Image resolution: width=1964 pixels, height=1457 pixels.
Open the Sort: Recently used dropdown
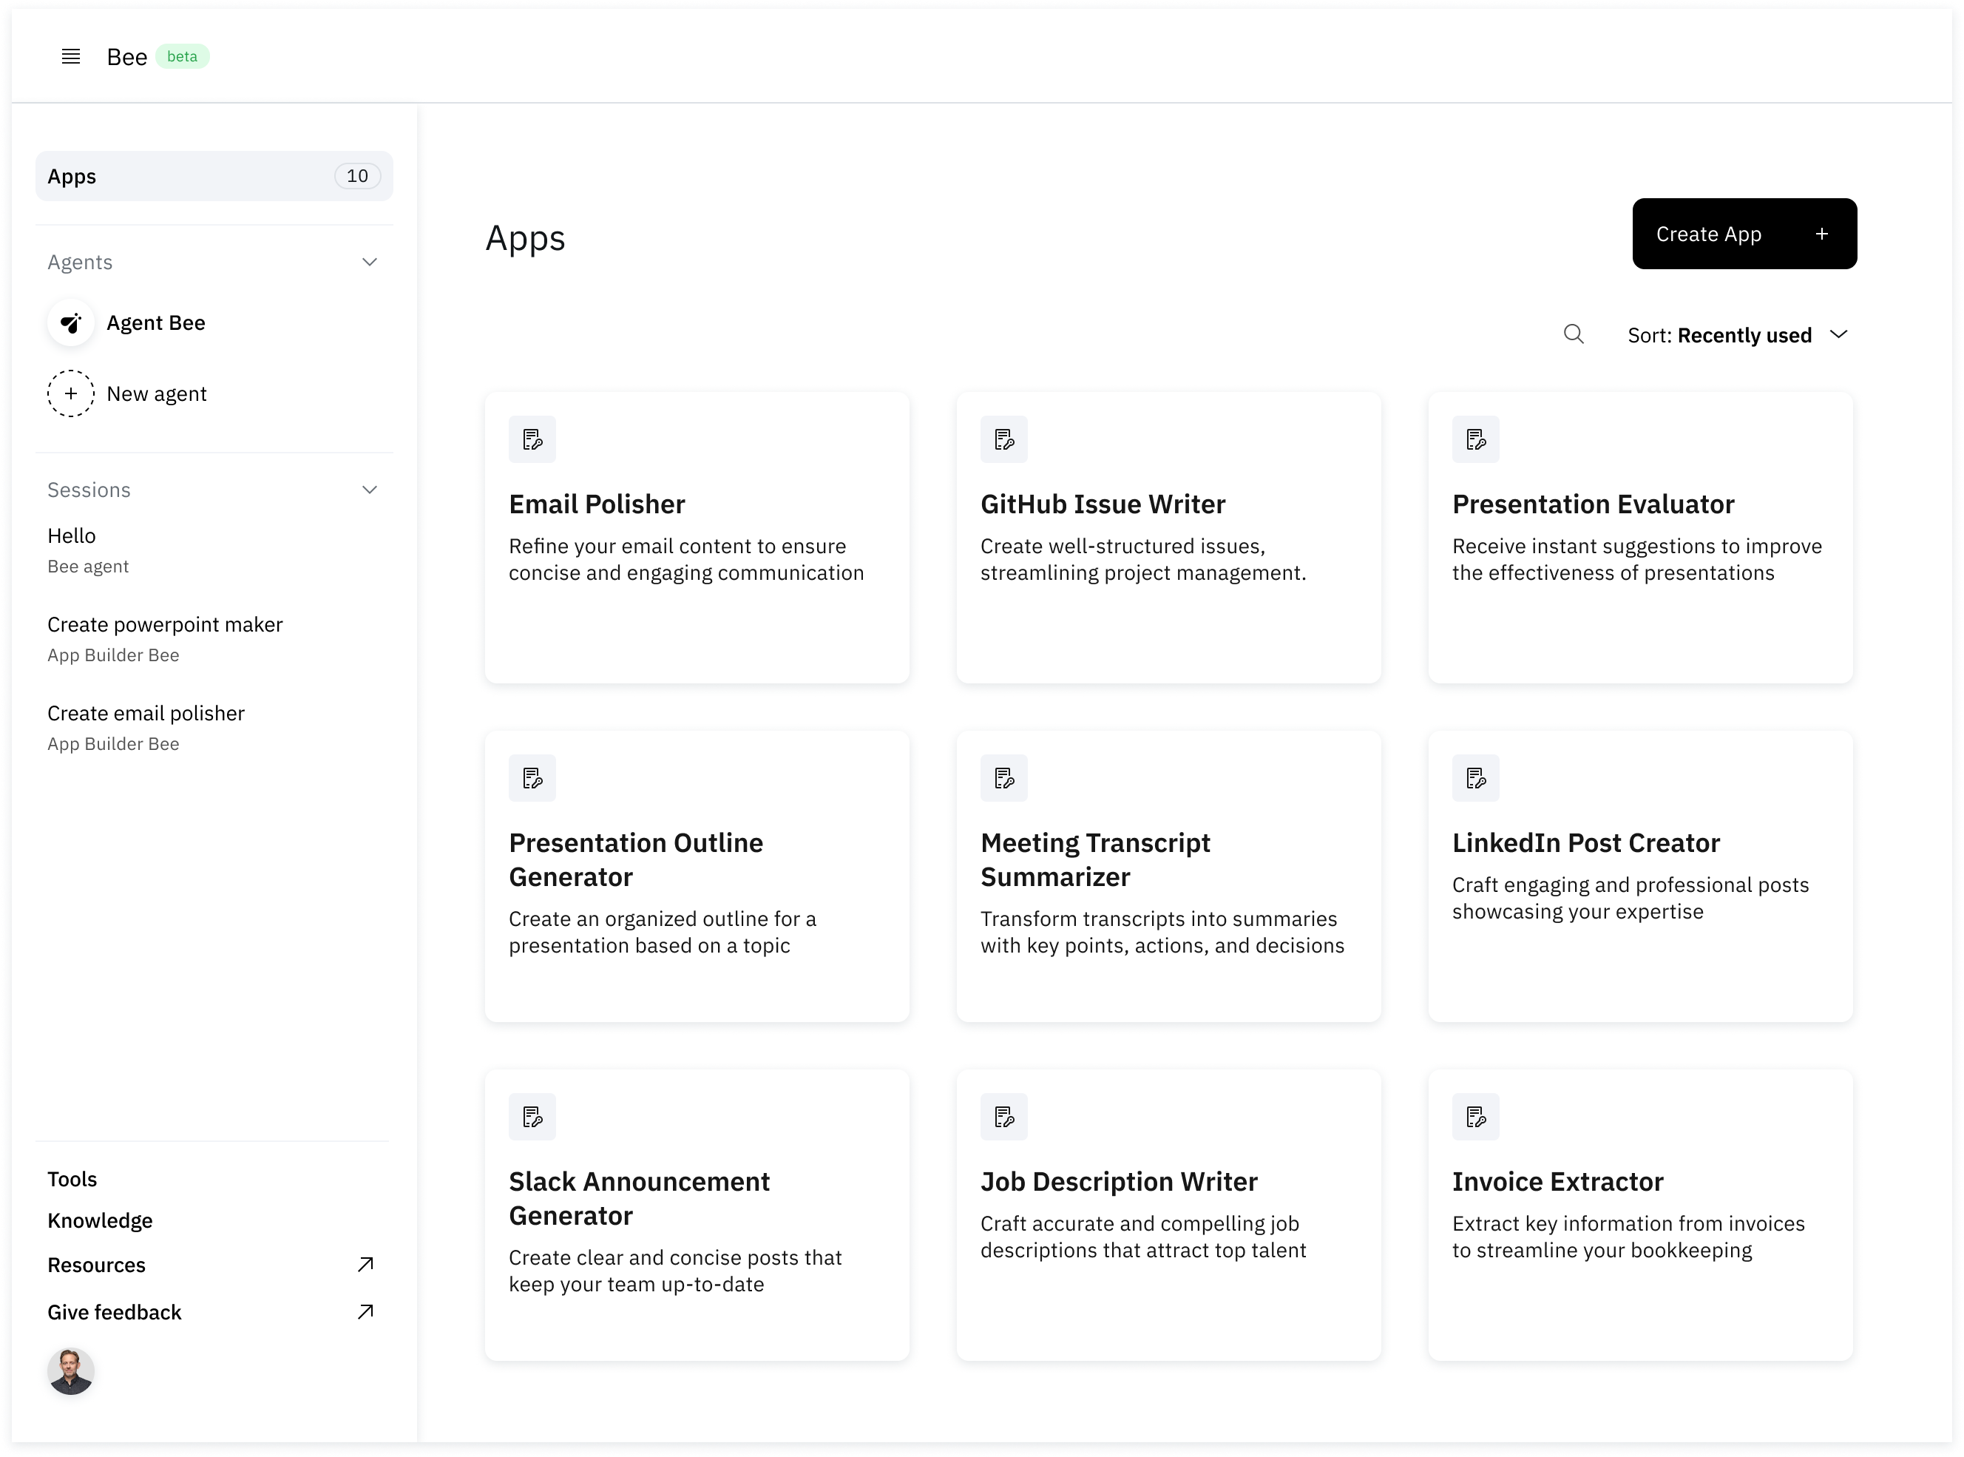pos(1737,334)
